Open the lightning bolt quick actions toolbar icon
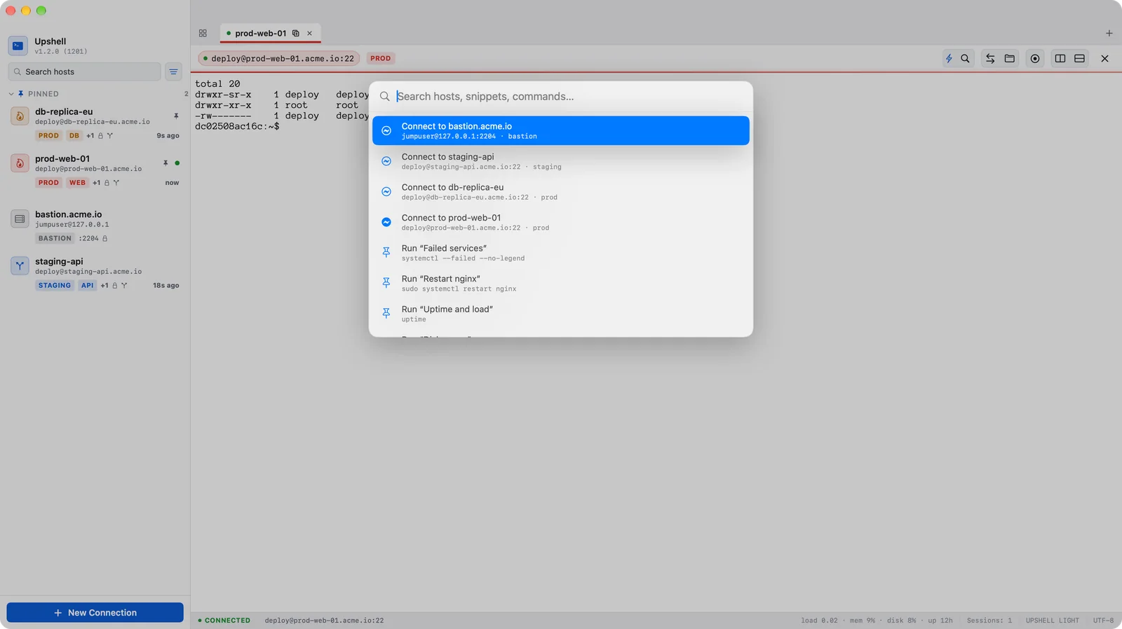Viewport: 1122px width, 629px height. 949,59
